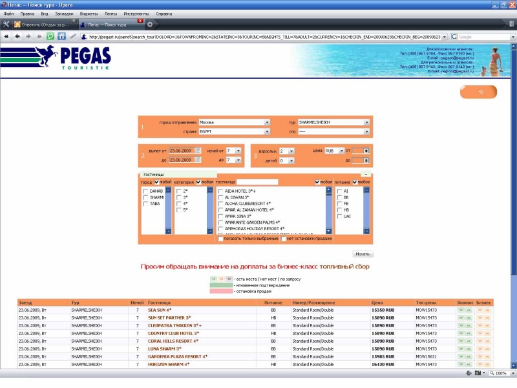Check the AIDA HOTEL 3*+ checkbox

point(221,191)
